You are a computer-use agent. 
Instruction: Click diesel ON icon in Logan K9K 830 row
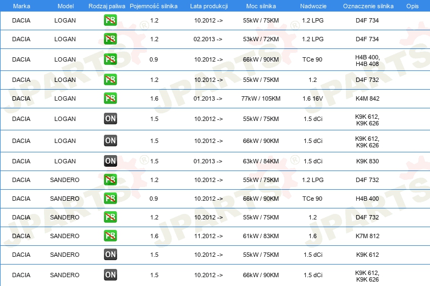click(110, 161)
